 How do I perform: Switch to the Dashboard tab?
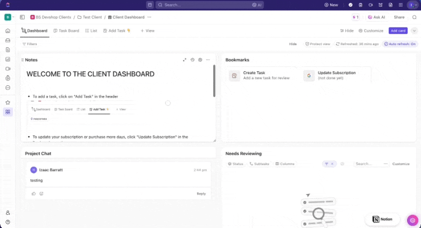[x=34, y=31]
